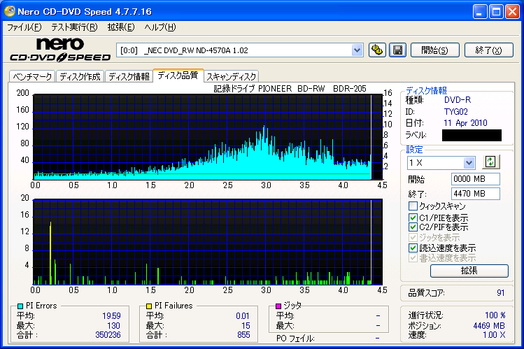Switch to the ベンチマーク tab
The width and height of the screenshot is (524, 349).
pos(32,76)
